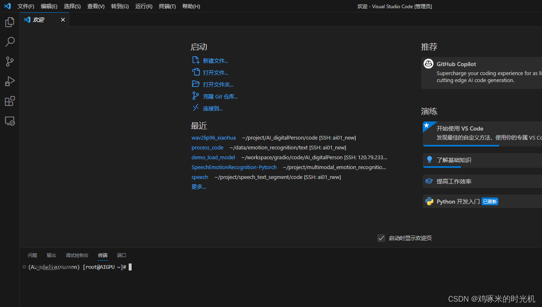Switch to the 调试控制台 panel tab

(x=77, y=255)
